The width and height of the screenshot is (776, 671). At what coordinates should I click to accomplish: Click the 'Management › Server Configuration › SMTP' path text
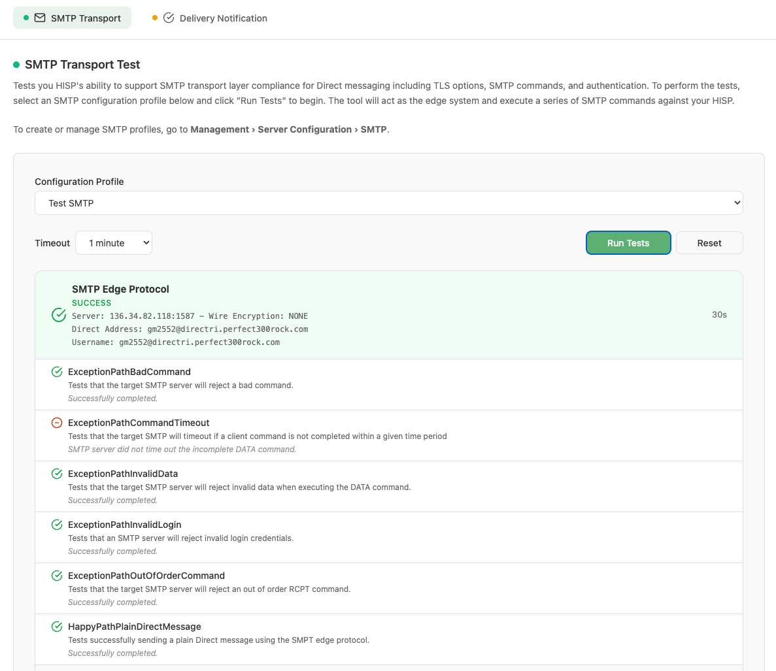click(x=290, y=129)
